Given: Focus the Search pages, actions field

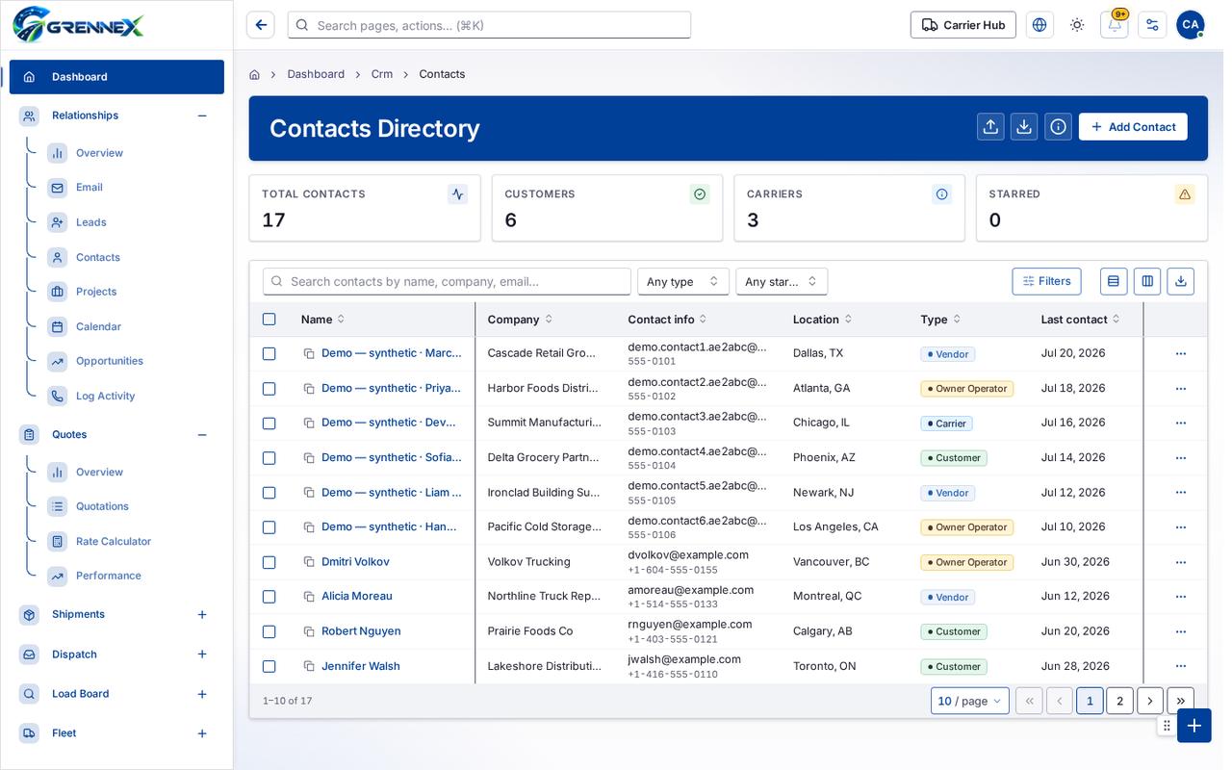Looking at the screenshot, I should (x=489, y=25).
